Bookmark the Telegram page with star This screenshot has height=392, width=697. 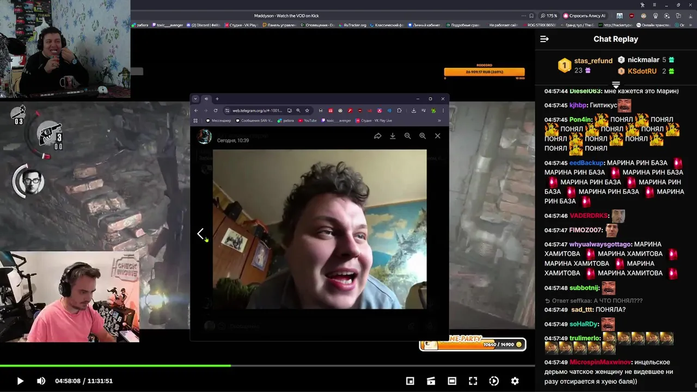[x=307, y=111]
